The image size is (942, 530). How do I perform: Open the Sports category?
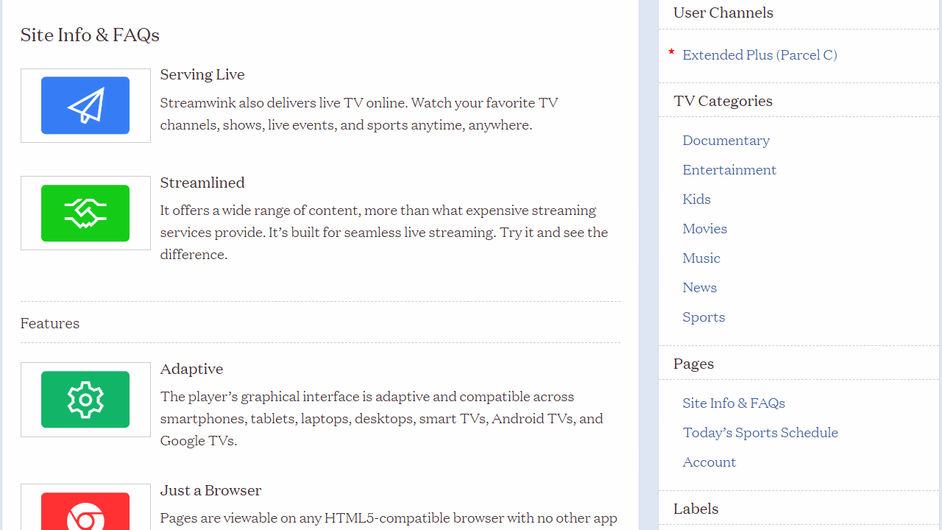point(703,317)
